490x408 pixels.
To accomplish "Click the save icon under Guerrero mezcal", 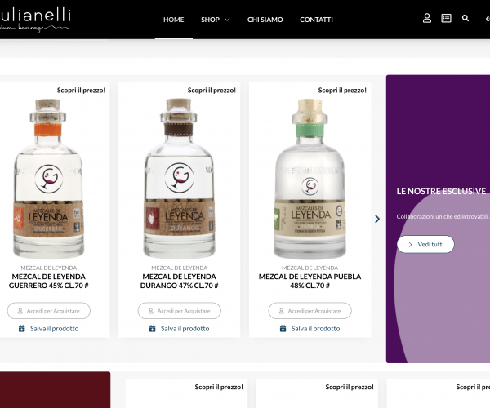I will pos(21,328).
